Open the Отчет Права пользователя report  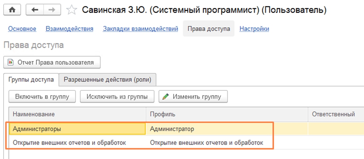(52, 63)
